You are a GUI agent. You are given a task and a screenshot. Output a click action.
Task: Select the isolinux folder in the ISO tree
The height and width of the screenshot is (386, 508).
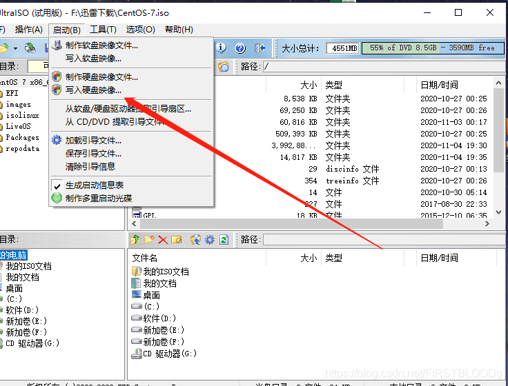(x=22, y=115)
